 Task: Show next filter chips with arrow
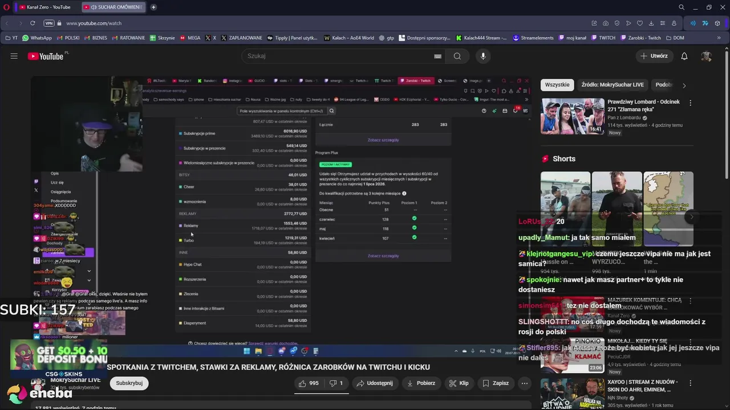(684, 85)
